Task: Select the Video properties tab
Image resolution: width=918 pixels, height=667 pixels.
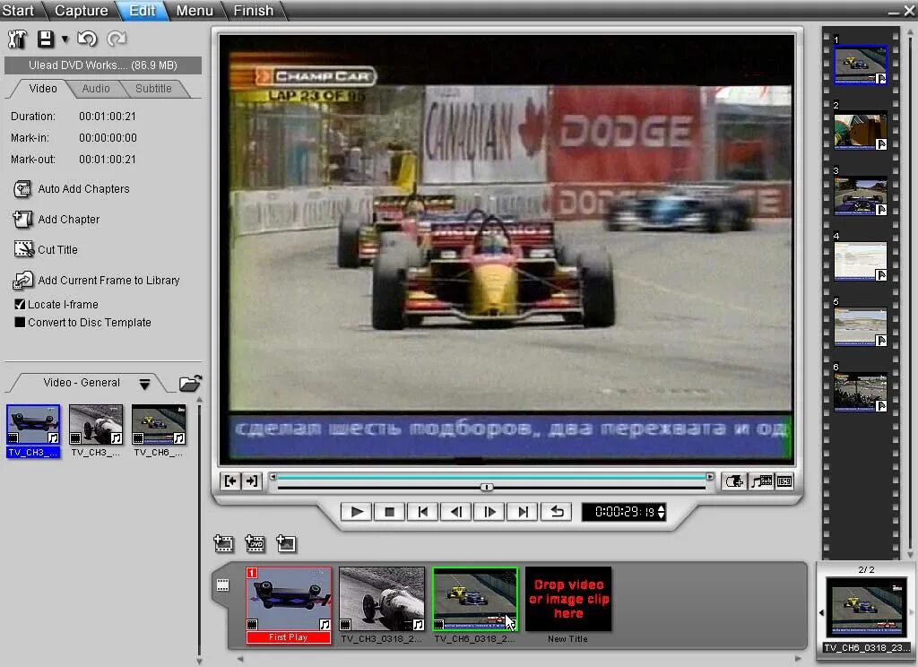Action: [43, 89]
